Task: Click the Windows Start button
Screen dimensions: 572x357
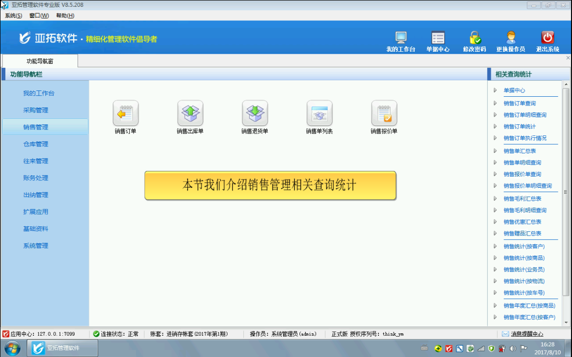Action: (x=12, y=348)
